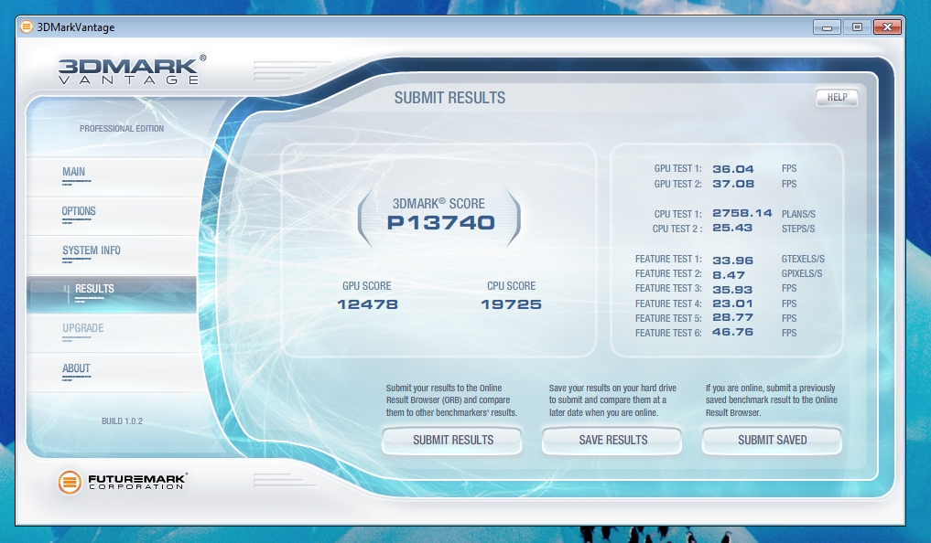Screen dimensions: 931x543
Task: Open the Help button
Action: [836, 98]
